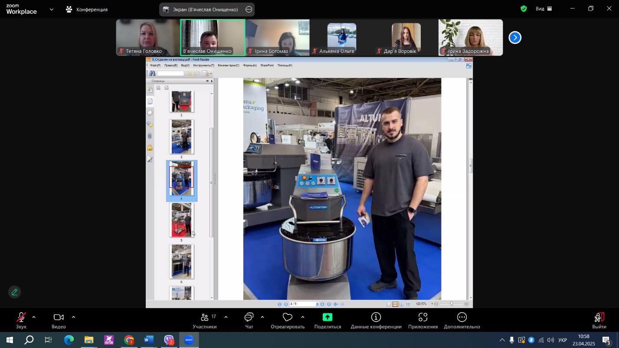
Task: Select page 5 thumbnail
Action: pos(181,220)
